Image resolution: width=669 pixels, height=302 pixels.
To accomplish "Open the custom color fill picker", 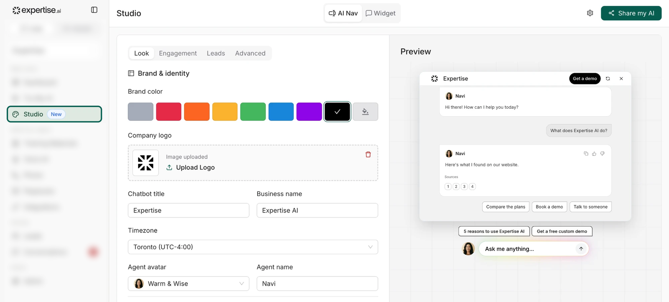I will click(365, 112).
